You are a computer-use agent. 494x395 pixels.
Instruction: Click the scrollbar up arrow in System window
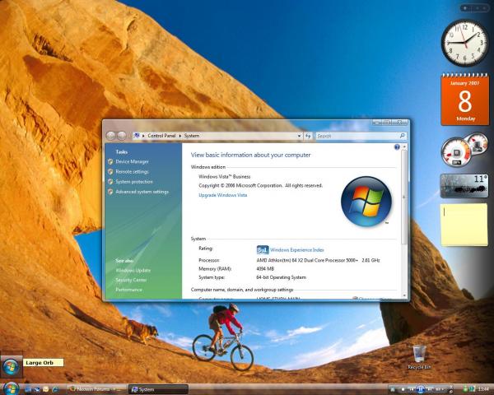click(x=404, y=146)
